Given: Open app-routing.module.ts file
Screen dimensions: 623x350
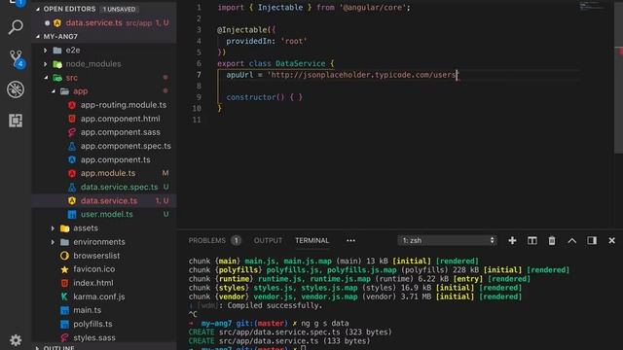Looking at the screenshot, I should pos(104,105).
